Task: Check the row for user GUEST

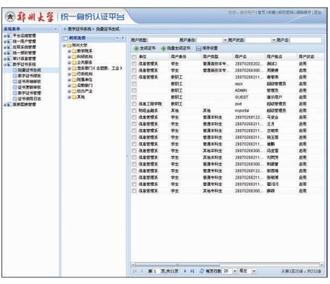Action: point(134,97)
